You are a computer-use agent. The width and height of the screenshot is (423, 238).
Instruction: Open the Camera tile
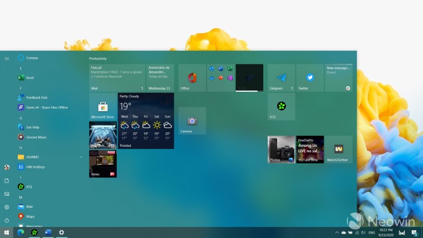click(x=192, y=121)
